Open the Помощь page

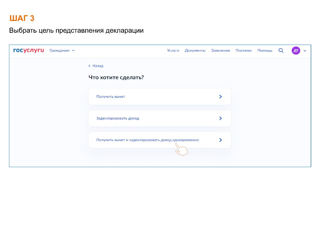point(265,50)
